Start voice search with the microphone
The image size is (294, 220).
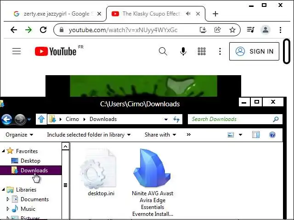(183, 51)
